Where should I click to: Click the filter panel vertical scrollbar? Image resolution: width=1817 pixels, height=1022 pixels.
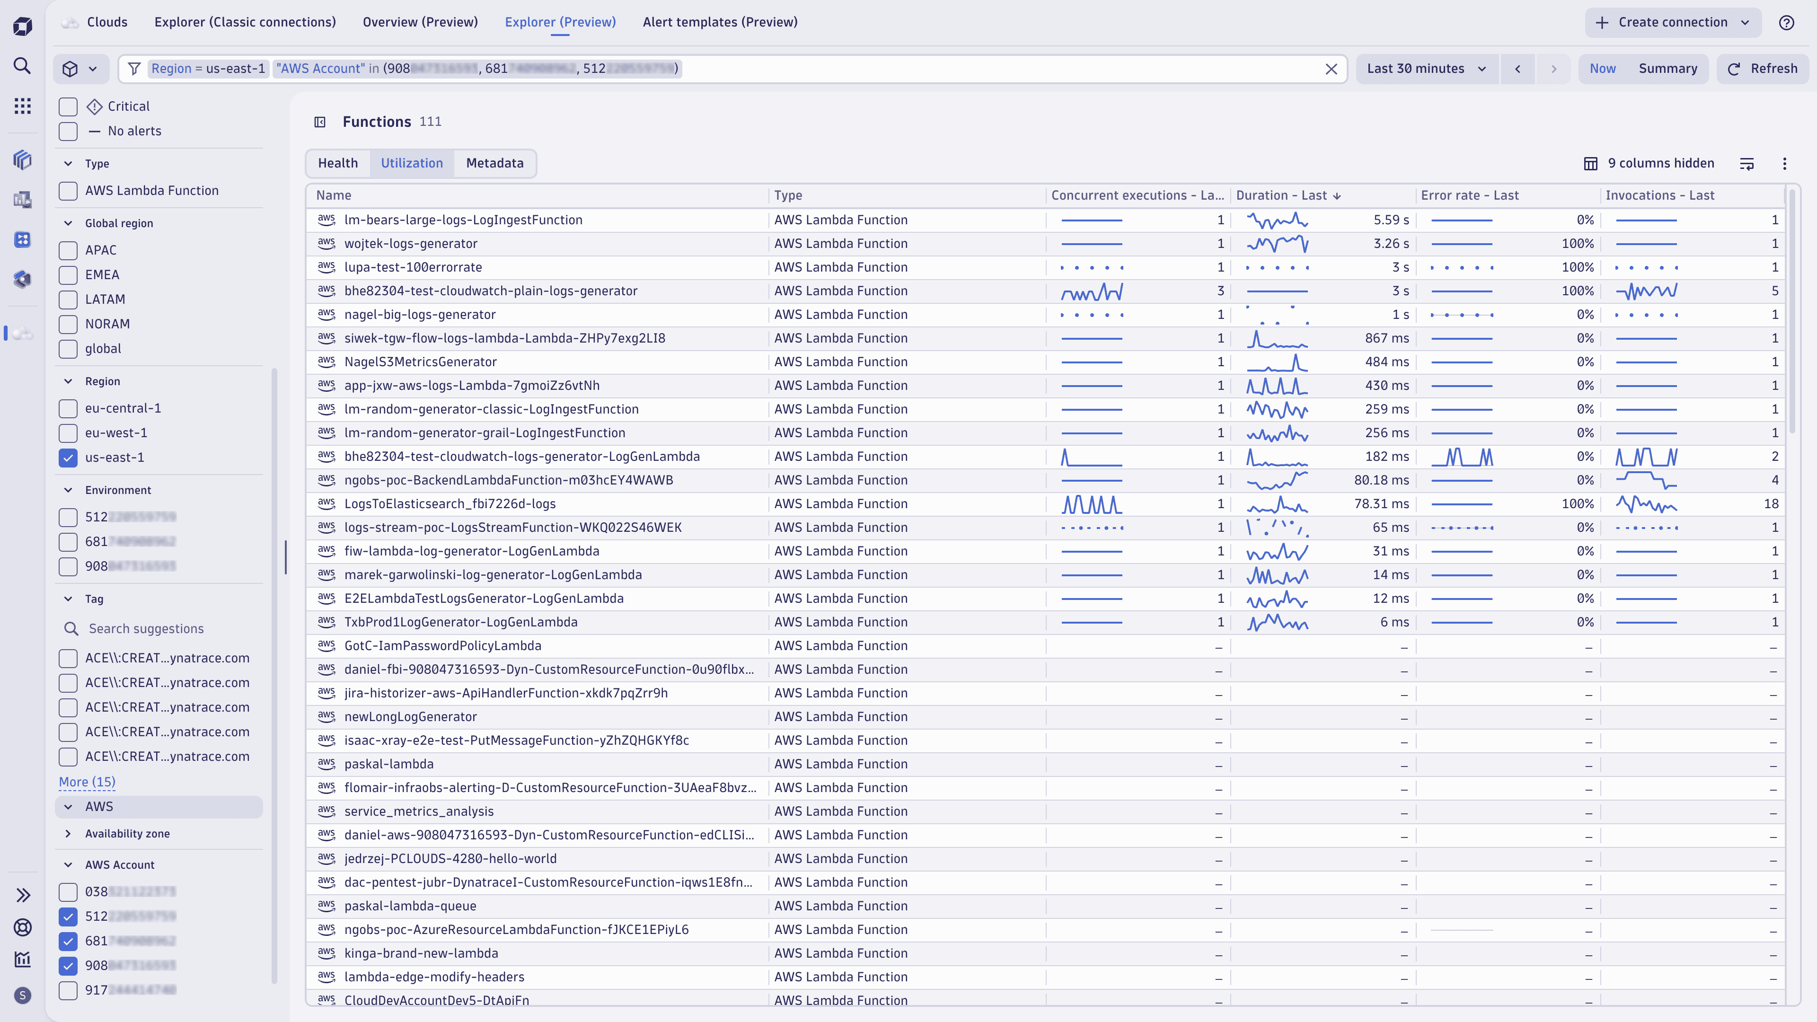coord(273,676)
